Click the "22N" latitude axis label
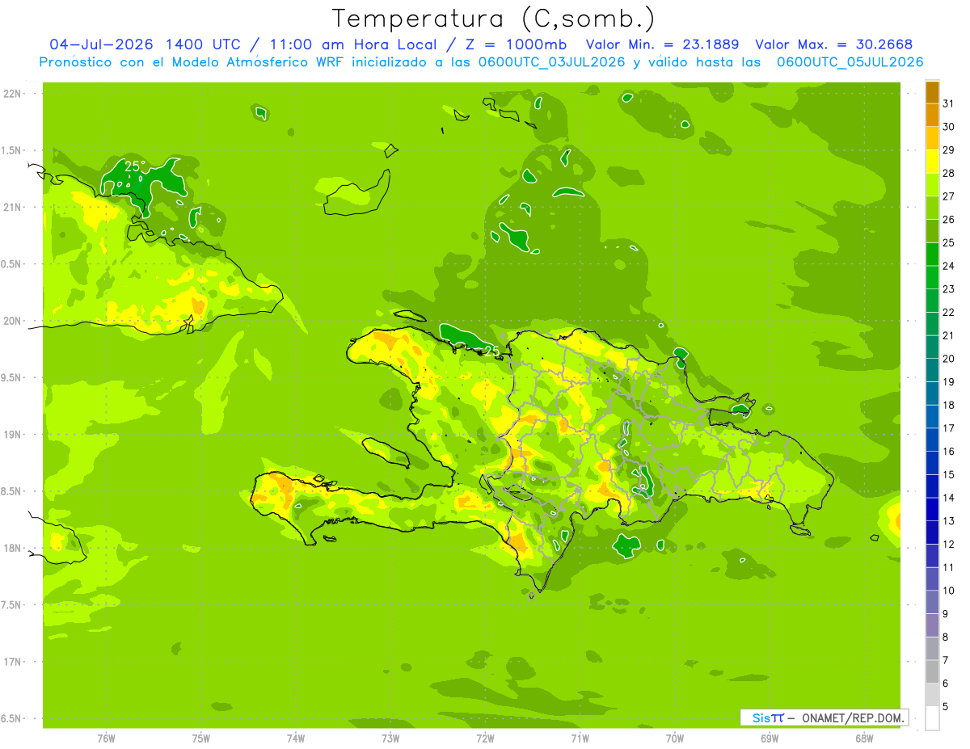This screenshot has height=749, width=970. [13, 94]
